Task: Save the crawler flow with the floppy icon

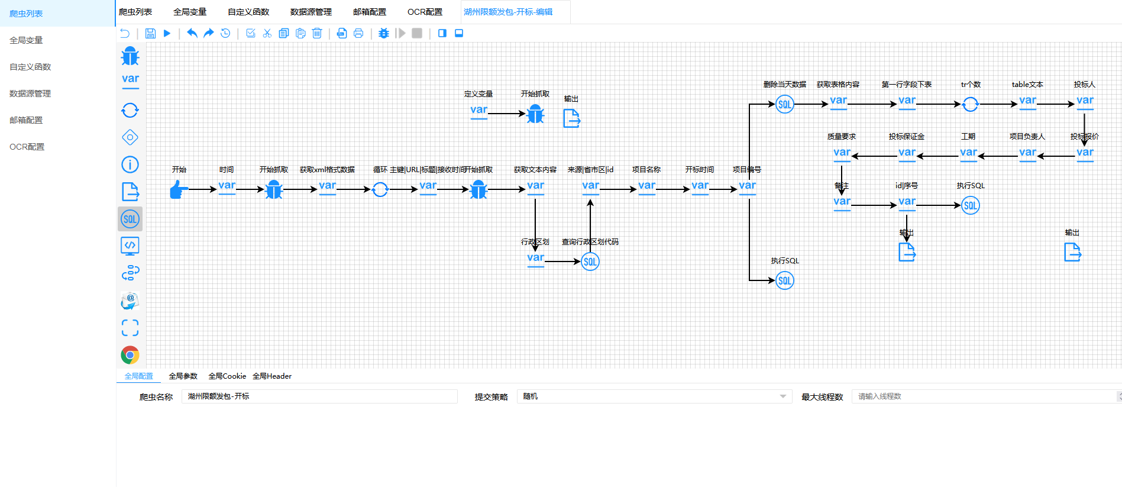Action: tap(150, 33)
